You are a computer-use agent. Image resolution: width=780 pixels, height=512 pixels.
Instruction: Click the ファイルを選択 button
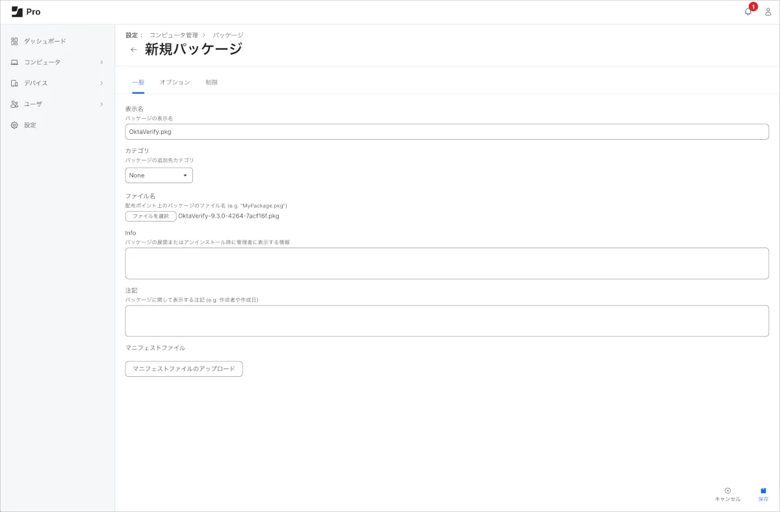tap(151, 216)
